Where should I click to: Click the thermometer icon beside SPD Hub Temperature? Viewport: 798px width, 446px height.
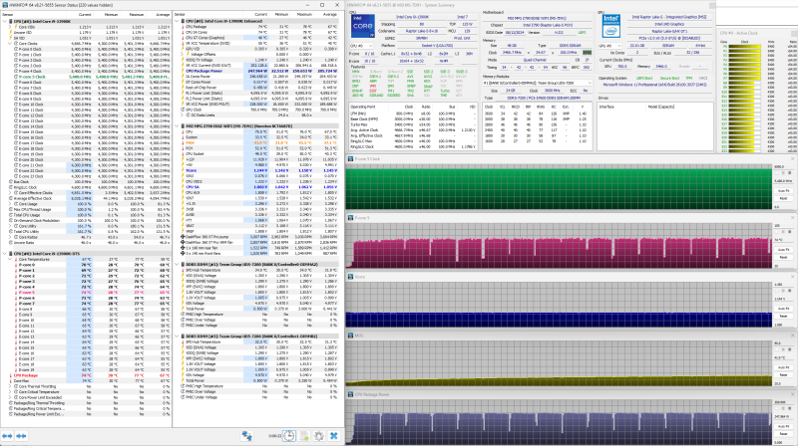tap(183, 270)
